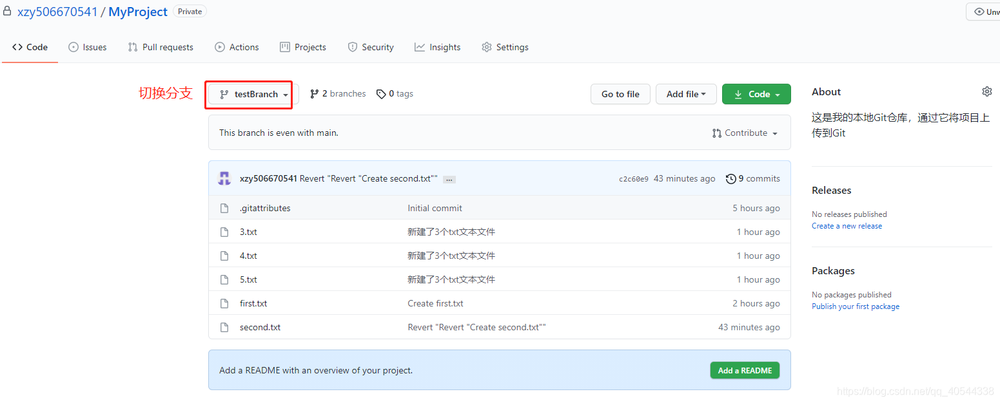Viewport: 1000px width, 403px height.
Task: Click the 'No releases published' text
Action: pyautogui.click(x=849, y=214)
